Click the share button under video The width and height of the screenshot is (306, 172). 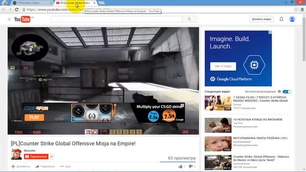coord(45,167)
